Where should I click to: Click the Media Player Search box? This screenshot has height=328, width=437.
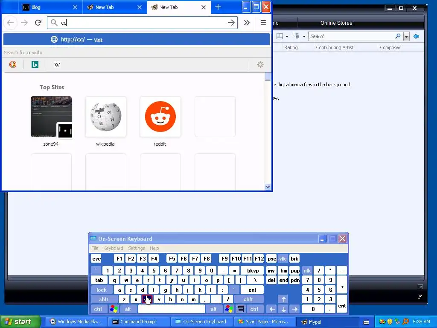click(352, 36)
